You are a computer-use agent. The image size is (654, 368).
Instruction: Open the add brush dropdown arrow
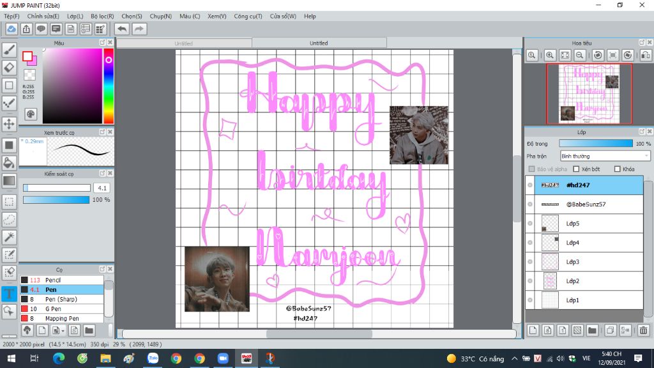(63, 331)
